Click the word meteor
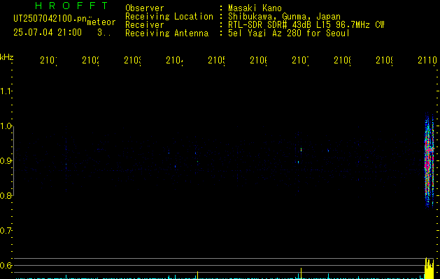Image resolution: width=440 pixels, height=279 pixels. click(101, 22)
